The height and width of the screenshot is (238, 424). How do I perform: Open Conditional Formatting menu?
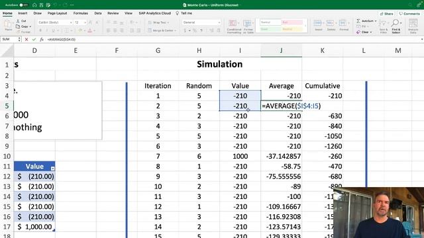pyautogui.click(x=234, y=26)
